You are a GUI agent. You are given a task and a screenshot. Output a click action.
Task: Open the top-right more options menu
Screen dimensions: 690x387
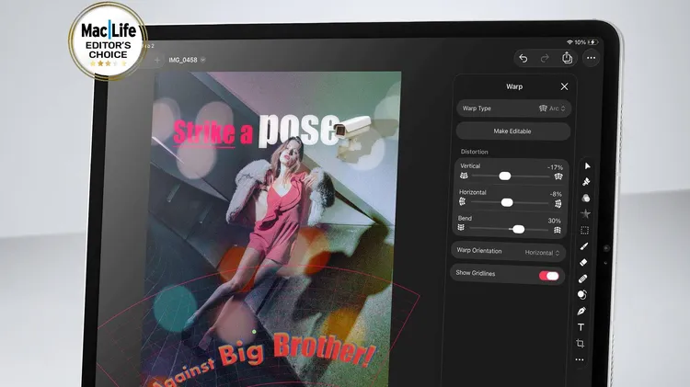(591, 58)
